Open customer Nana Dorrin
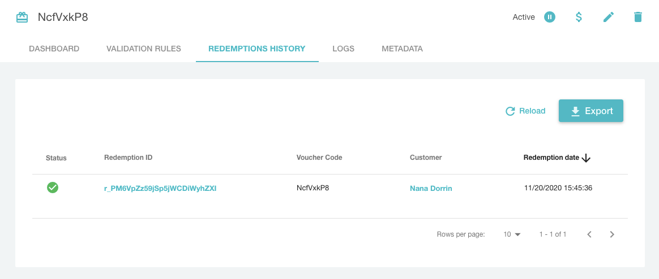Image resolution: width=659 pixels, height=279 pixels. [431, 189]
